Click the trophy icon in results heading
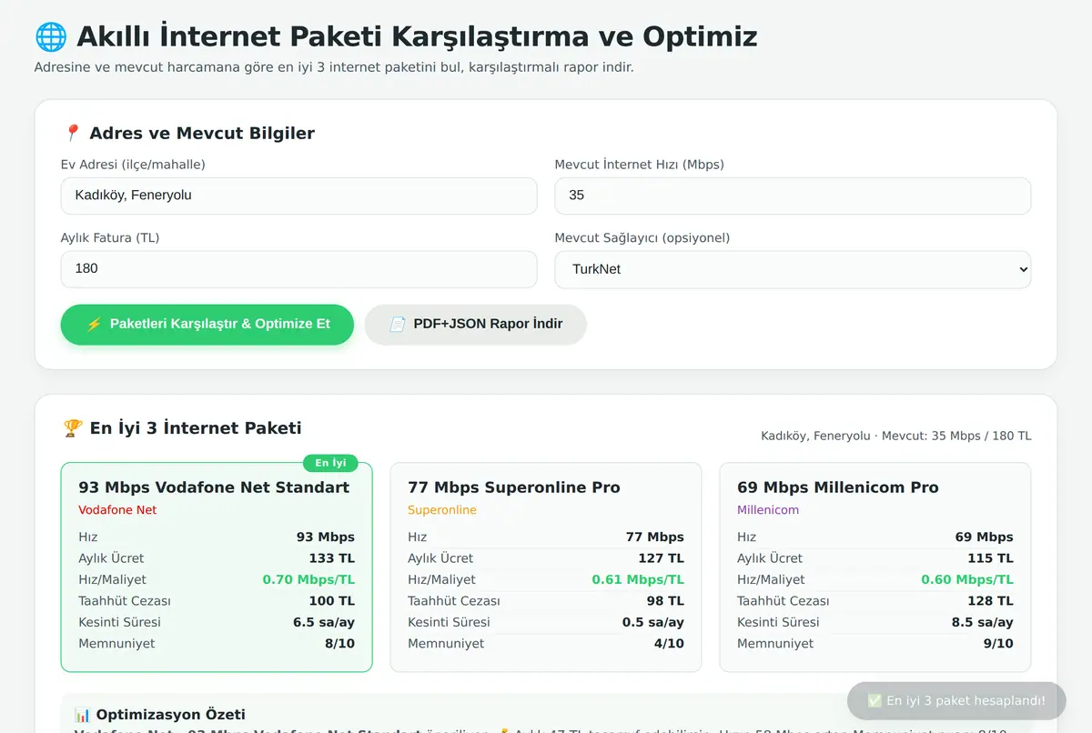The height and width of the screenshot is (733, 1092). (x=73, y=427)
